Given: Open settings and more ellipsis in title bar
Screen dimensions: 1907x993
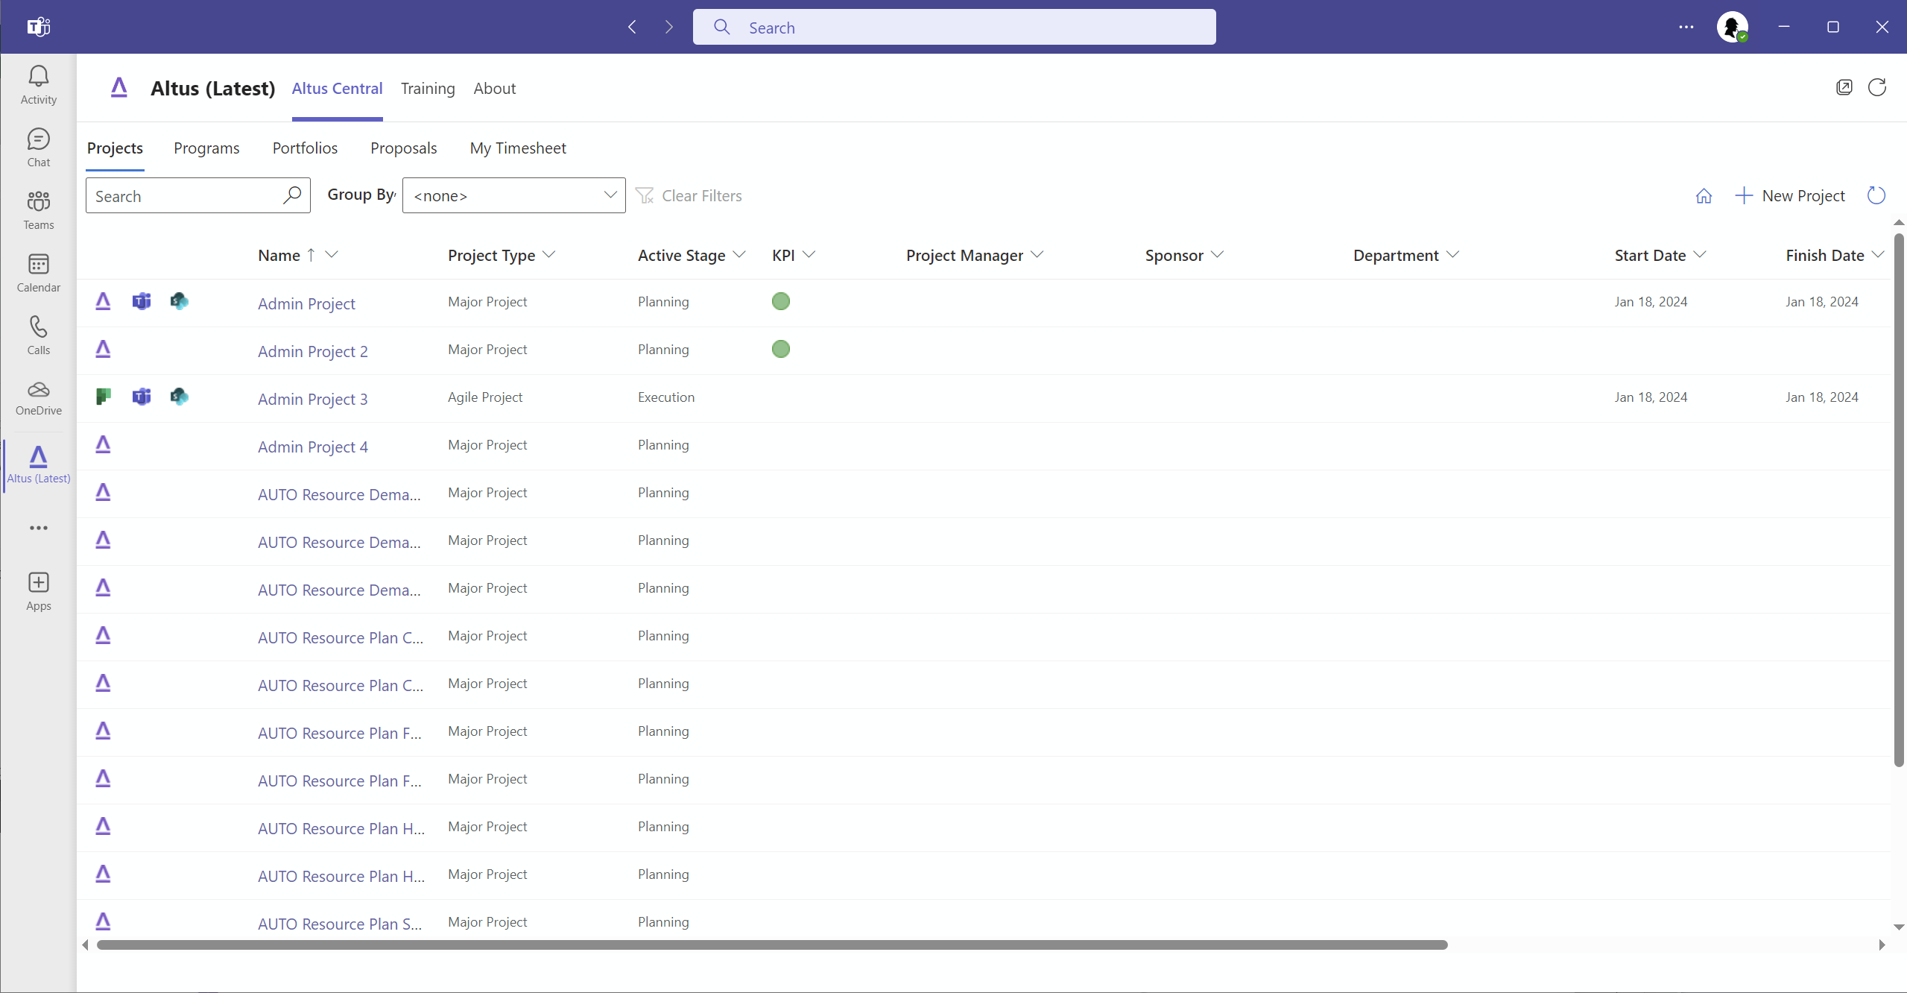Looking at the screenshot, I should [x=1686, y=27].
